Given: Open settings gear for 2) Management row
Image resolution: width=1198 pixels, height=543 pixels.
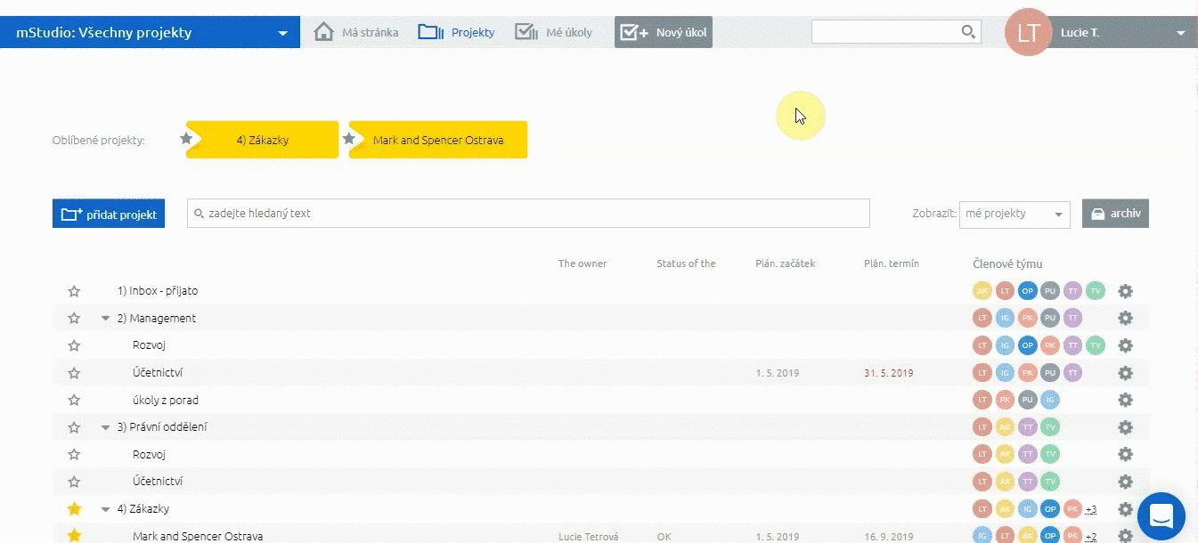Looking at the screenshot, I should (1125, 318).
